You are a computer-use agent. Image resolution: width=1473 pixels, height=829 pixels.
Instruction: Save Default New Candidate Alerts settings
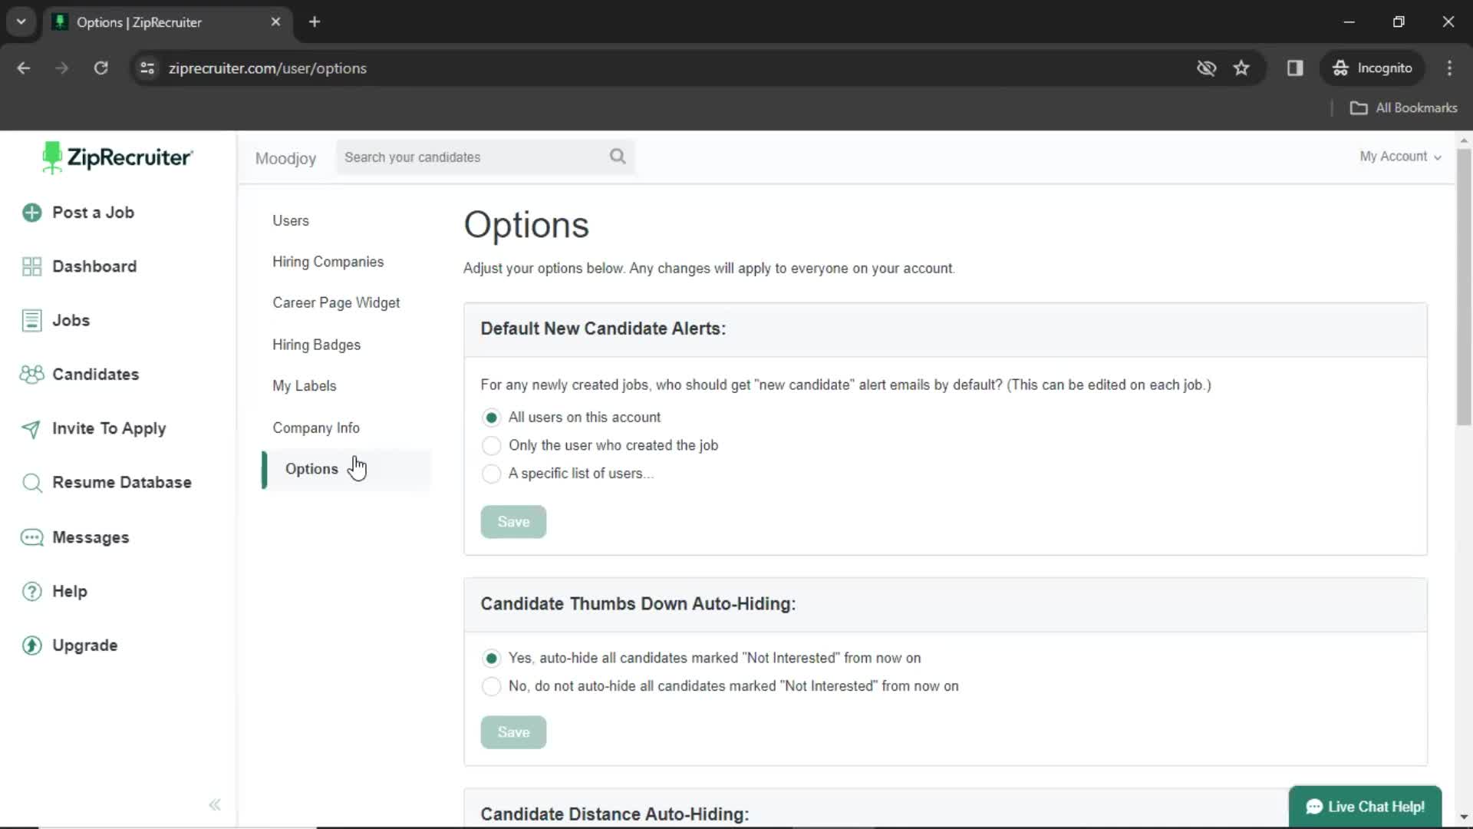pyautogui.click(x=513, y=521)
